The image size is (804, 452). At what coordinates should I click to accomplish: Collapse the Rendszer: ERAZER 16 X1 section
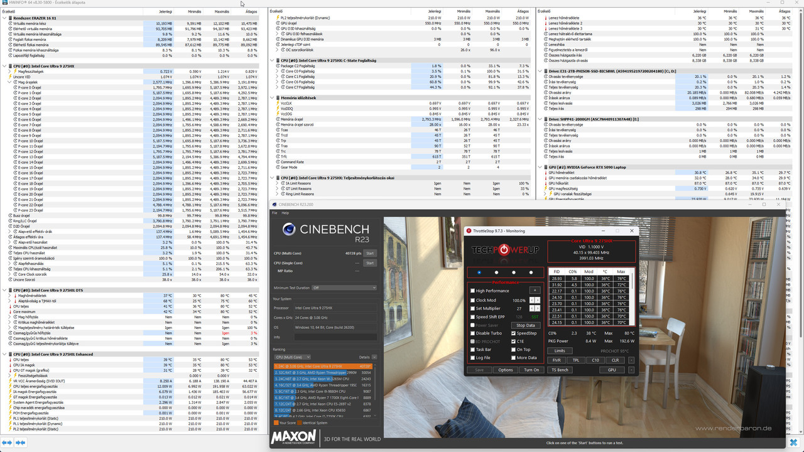(4, 18)
